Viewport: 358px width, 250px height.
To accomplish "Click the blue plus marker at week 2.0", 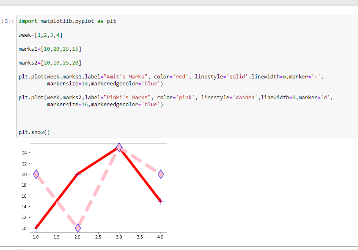I will [x=78, y=174].
